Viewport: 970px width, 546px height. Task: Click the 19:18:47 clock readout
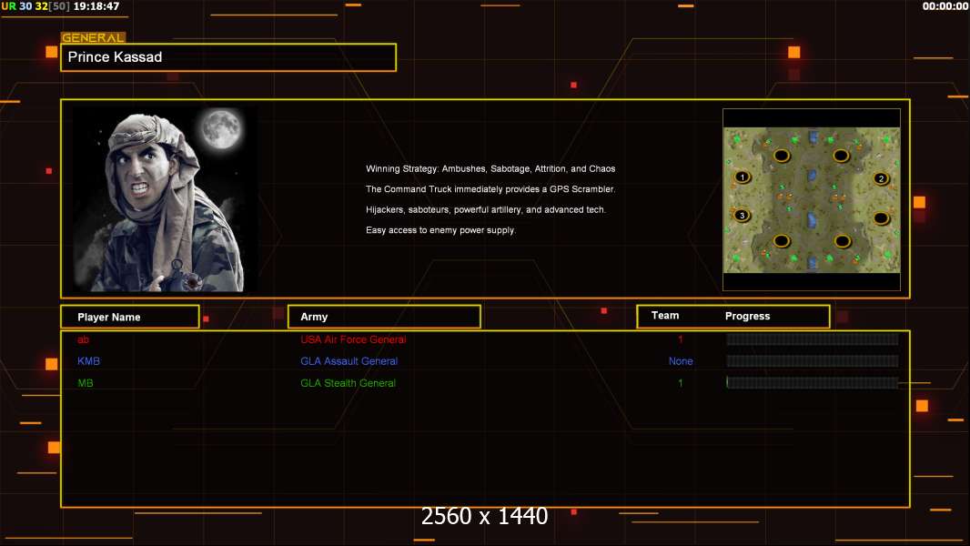96,6
